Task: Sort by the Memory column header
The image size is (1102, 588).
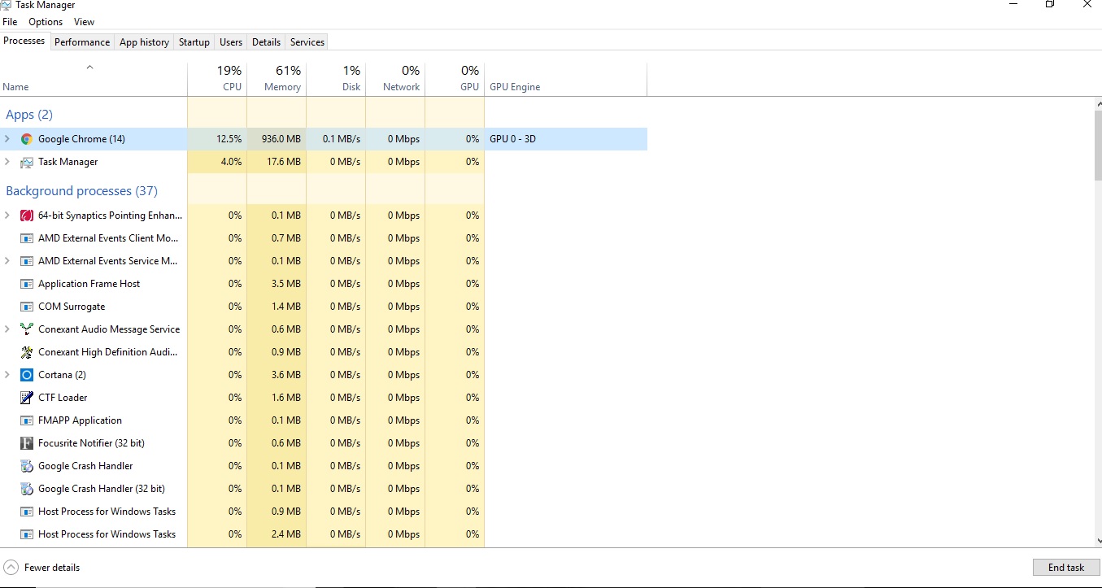Action: (277, 80)
